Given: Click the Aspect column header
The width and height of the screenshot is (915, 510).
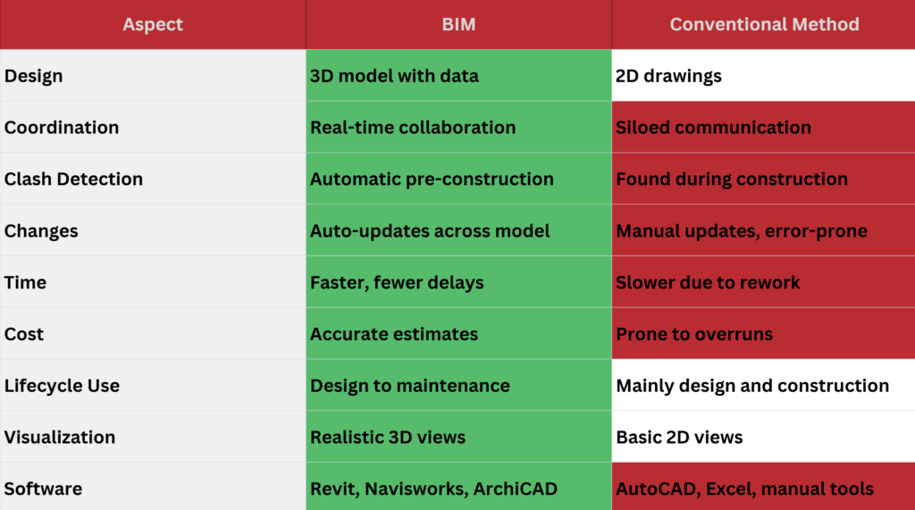Looking at the screenshot, I should tap(153, 25).
